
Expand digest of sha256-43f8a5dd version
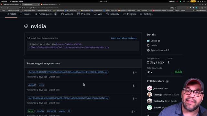pyautogui.click(x=58, y=103)
